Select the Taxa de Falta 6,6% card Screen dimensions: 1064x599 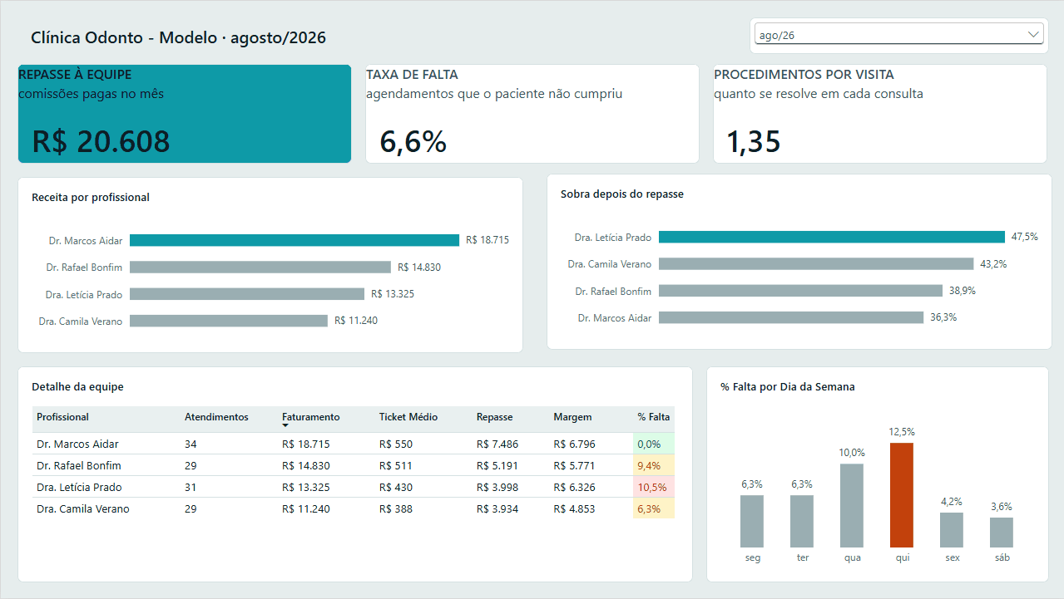[532, 114]
